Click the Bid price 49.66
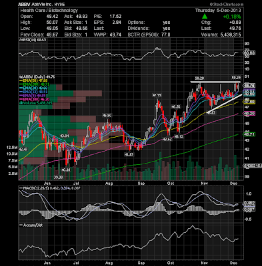Screen dimensions: 262x266 pyautogui.click(x=82, y=29)
